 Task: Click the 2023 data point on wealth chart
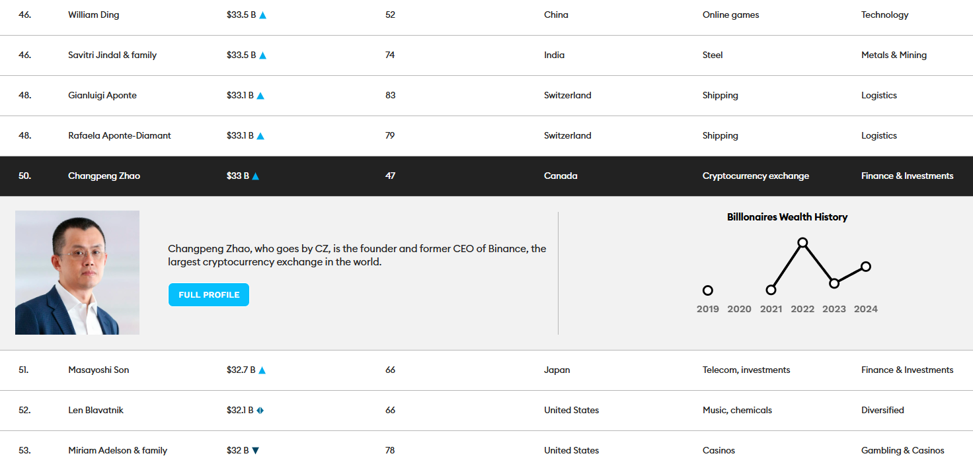point(834,283)
